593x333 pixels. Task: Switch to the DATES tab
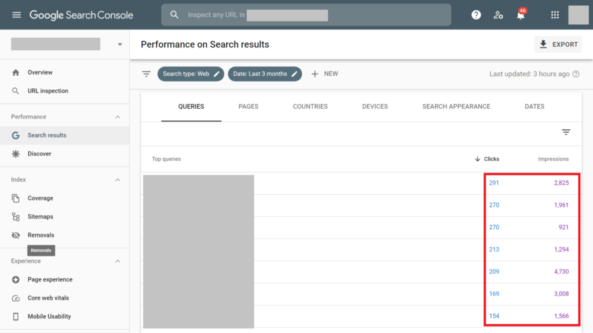click(x=535, y=106)
